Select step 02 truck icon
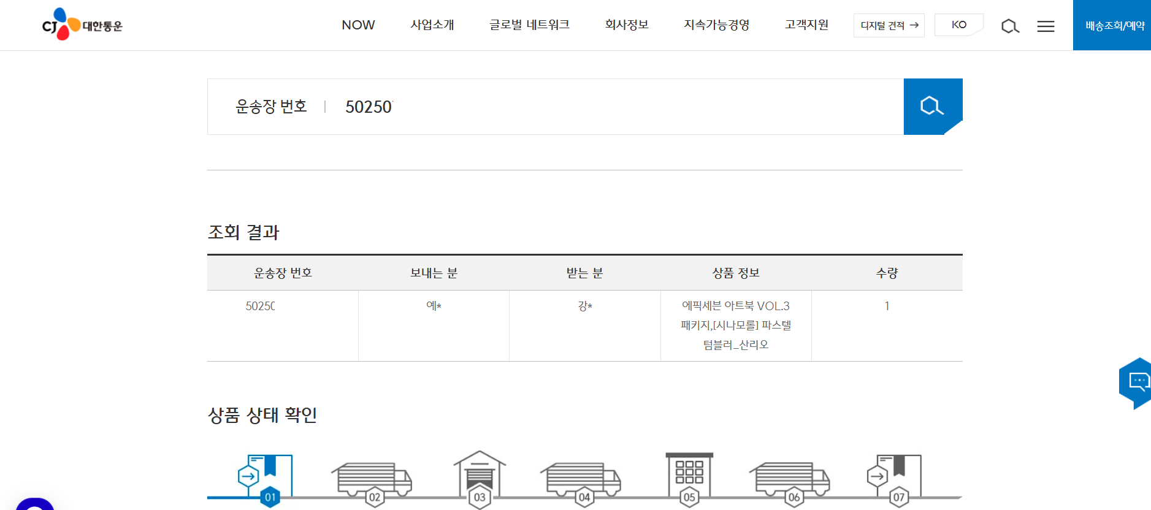 372,479
